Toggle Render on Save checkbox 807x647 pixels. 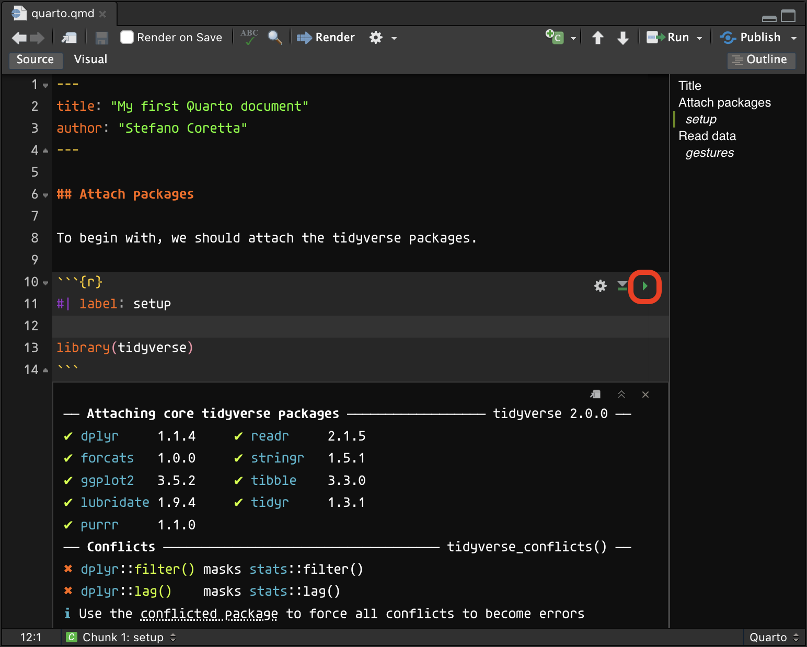pyautogui.click(x=127, y=37)
